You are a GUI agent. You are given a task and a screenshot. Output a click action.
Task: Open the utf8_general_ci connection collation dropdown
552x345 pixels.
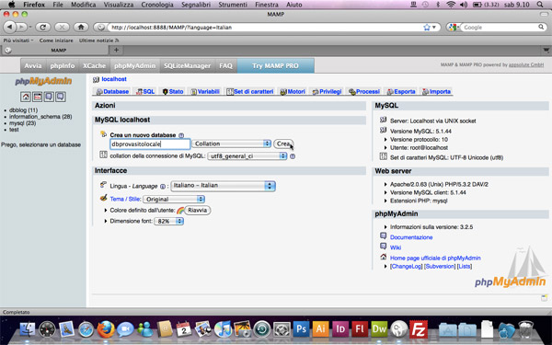click(x=247, y=156)
